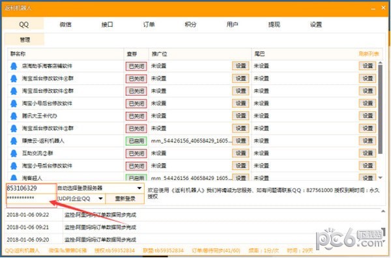Open the 接口 tab
This screenshot has width=391, height=258.
108,25
